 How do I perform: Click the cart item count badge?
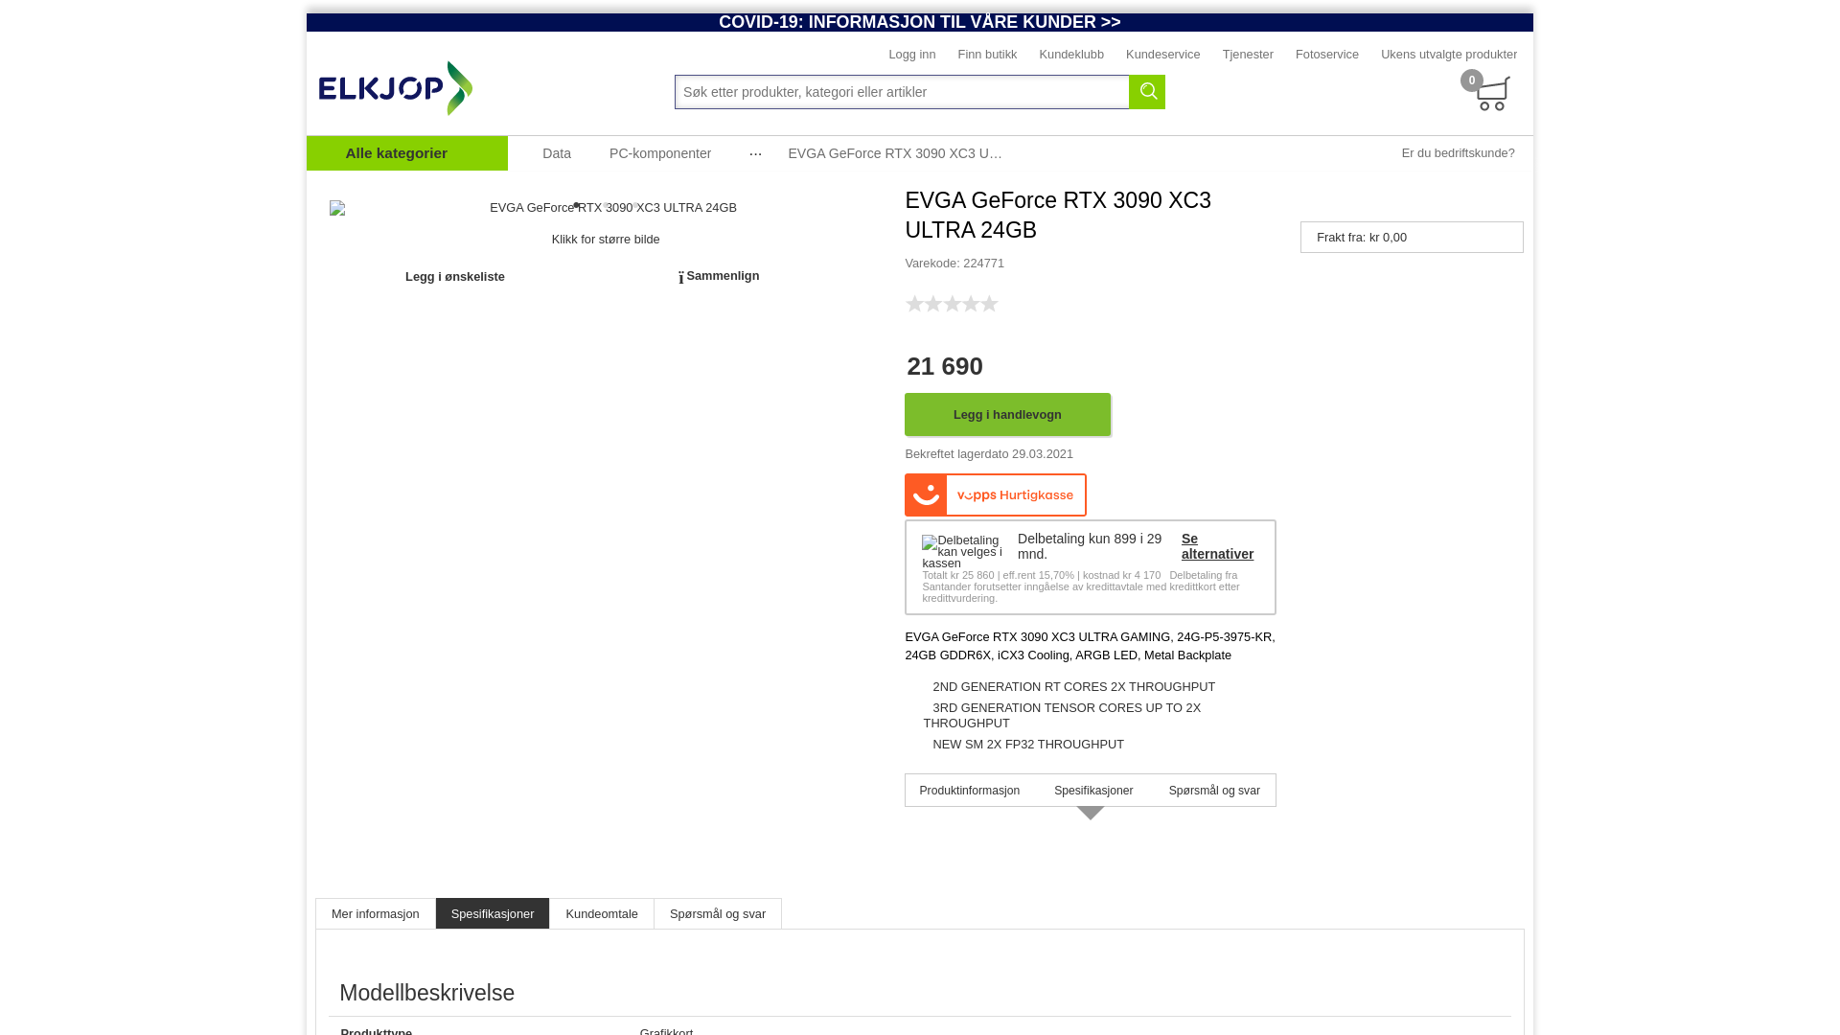pyautogui.click(x=1472, y=80)
